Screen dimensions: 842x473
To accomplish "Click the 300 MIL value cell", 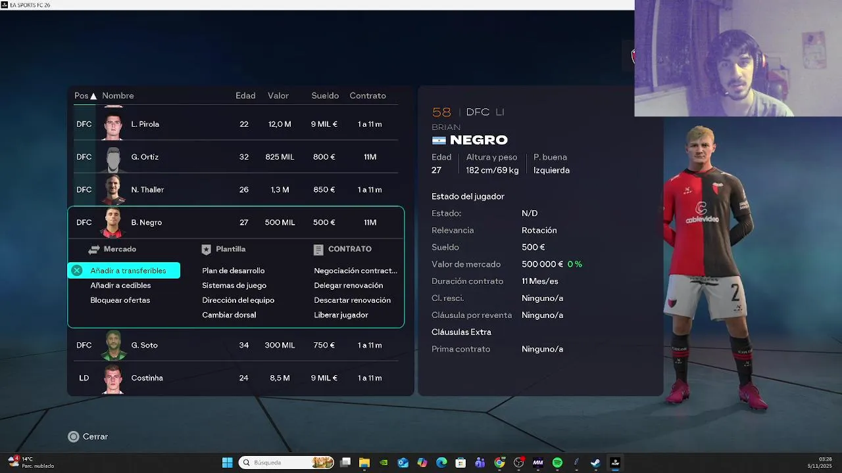I will click(280, 346).
